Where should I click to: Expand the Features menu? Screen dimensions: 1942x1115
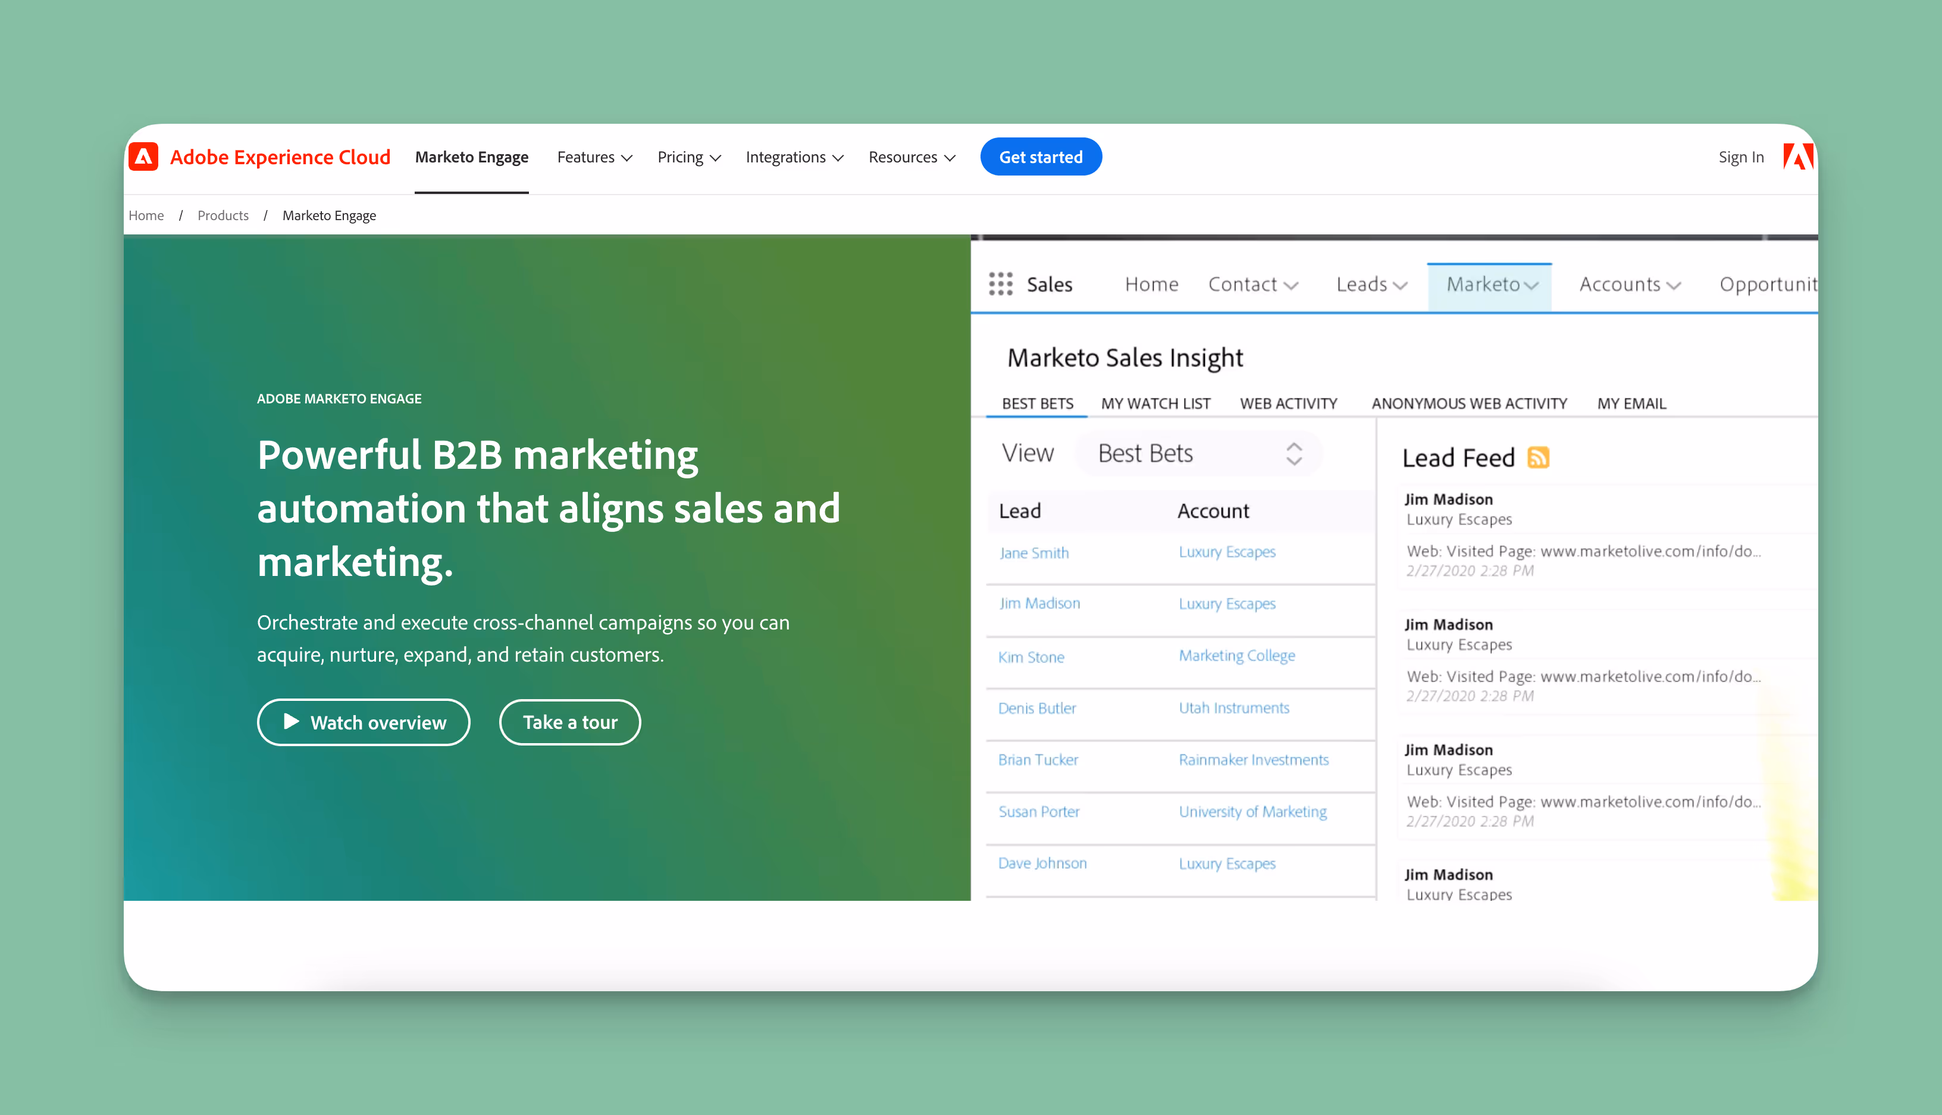594,157
